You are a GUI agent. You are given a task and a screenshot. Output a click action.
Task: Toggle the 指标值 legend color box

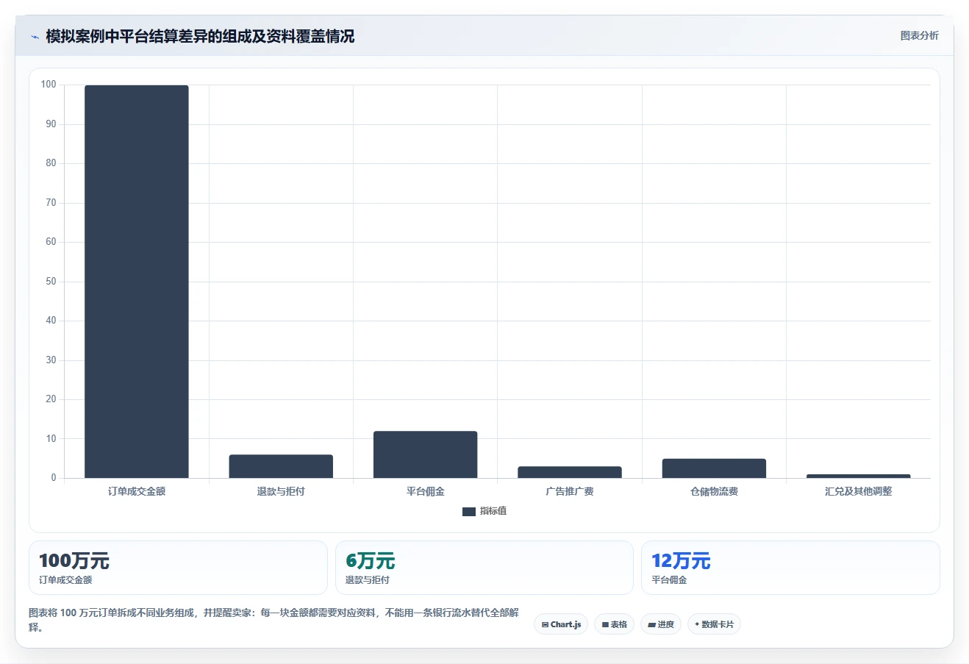click(x=469, y=511)
